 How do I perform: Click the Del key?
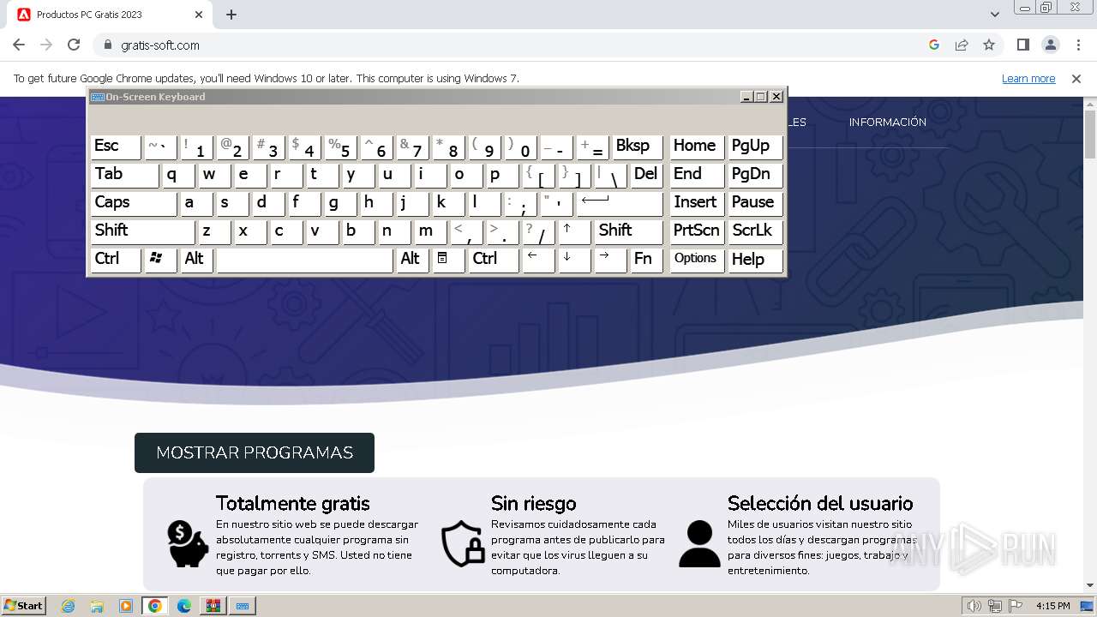coord(646,175)
